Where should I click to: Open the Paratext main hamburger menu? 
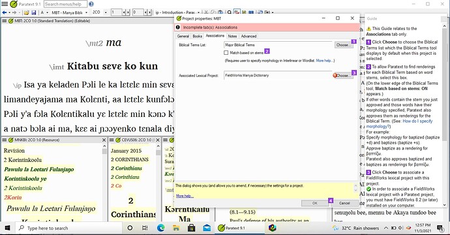click(x=5, y=4)
